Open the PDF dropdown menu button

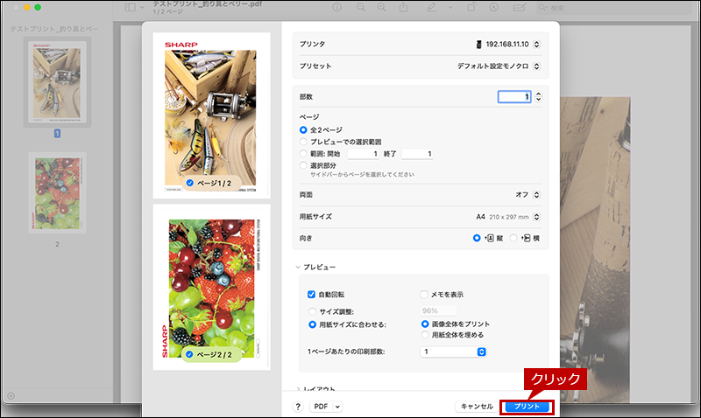(327, 407)
